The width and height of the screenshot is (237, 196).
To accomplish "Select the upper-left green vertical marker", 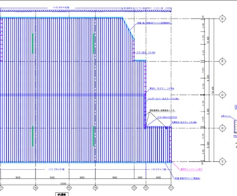I will pyautogui.click(x=32, y=43).
